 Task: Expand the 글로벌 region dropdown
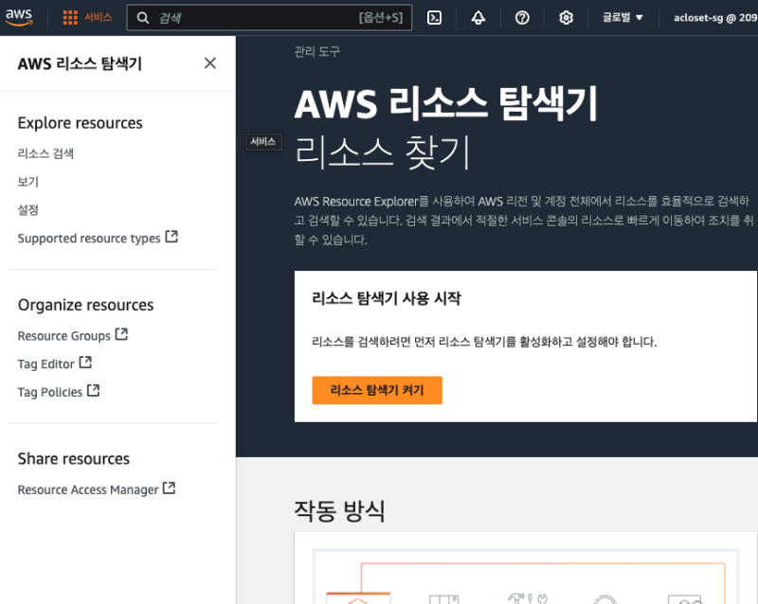click(x=623, y=18)
